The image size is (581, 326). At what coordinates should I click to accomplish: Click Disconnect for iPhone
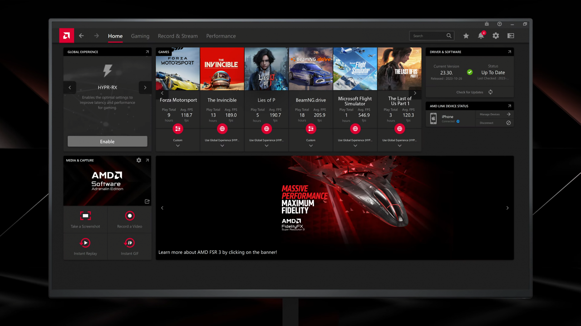pos(487,123)
